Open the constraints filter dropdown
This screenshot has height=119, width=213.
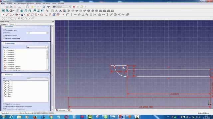click(x=37, y=47)
